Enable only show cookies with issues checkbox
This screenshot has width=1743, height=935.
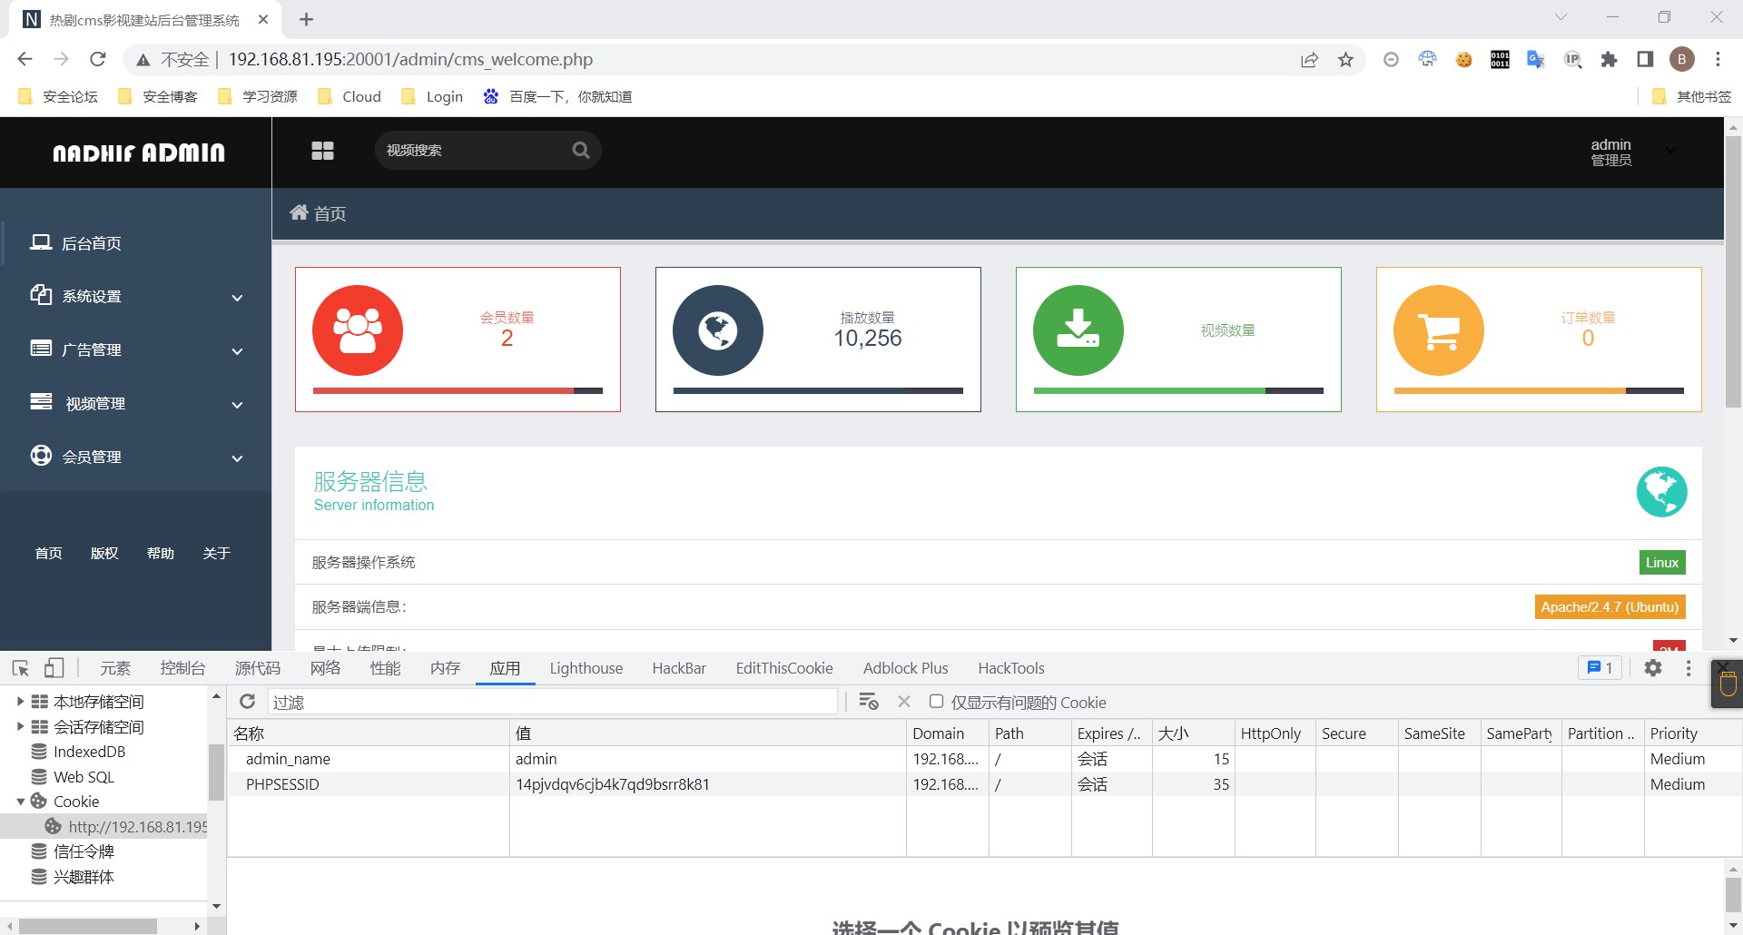[x=936, y=702]
